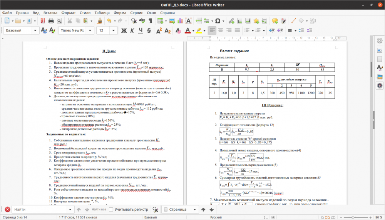This screenshot has width=385, height=220.
Task: Click the Clone Formatting paintbrush
Action: click(x=99, y=21)
